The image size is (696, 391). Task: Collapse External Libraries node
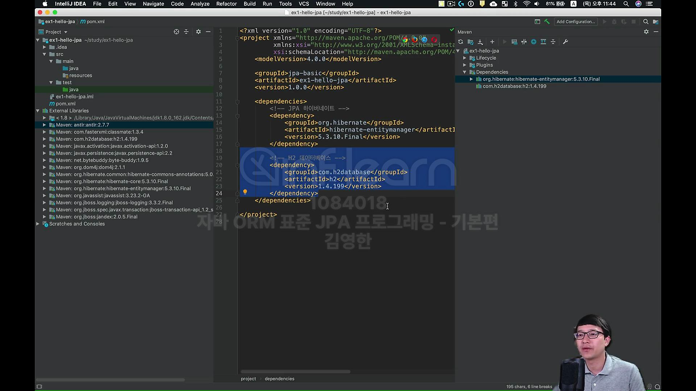[38, 111]
